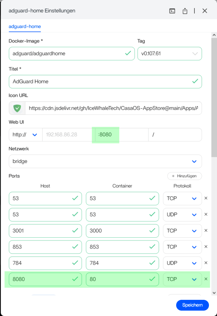Open protocol dropdown for 784 UDP row

(x=182, y=263)
